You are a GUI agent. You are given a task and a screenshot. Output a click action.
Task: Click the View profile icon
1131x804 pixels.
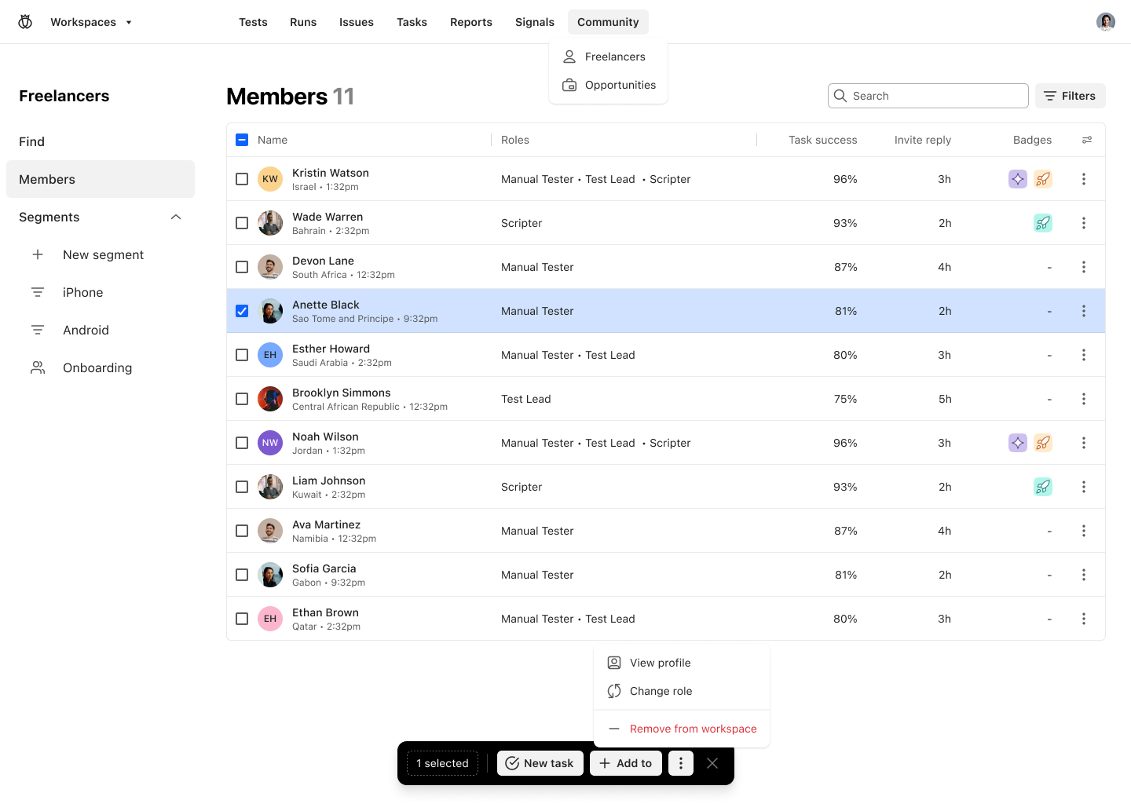click(x=613, y=662)
